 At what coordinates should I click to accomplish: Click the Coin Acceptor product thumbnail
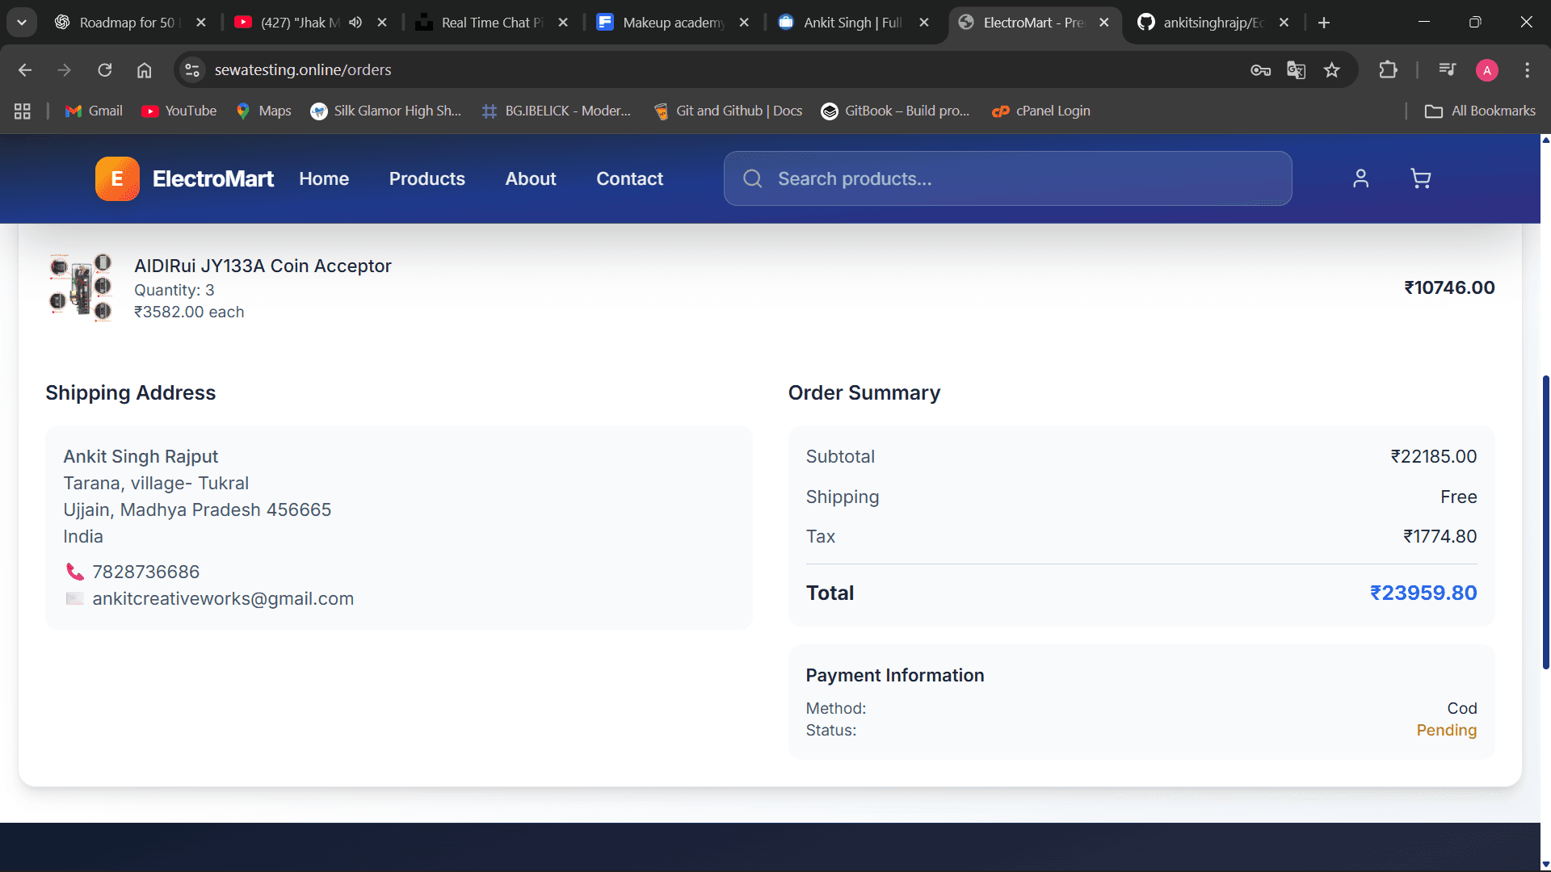point(81,287)
